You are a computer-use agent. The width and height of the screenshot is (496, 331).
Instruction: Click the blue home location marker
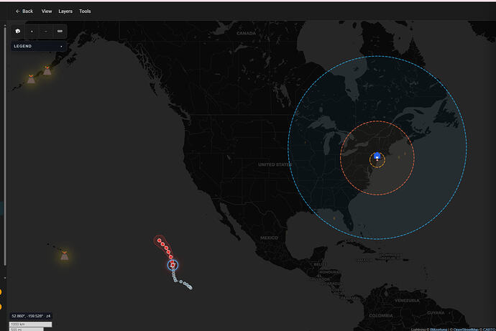tap(377, 156)
